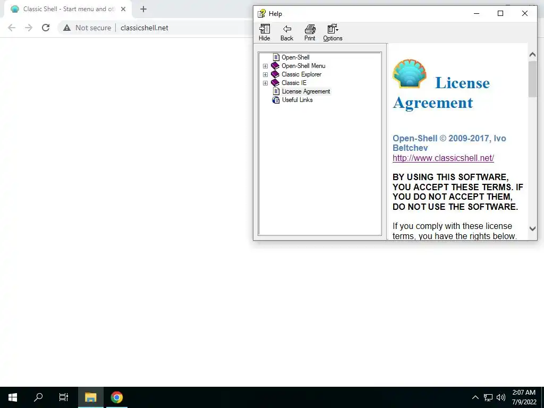Open a new browser tab
Viewport: 544px width, 408px height.
point(143,9)
